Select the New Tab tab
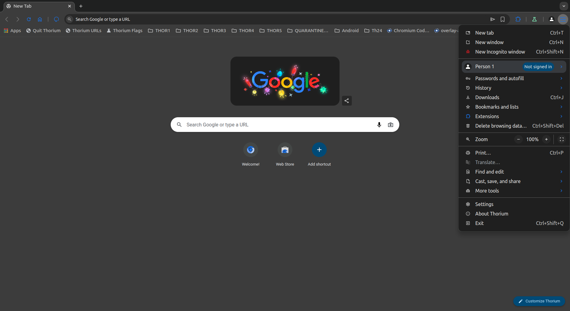The height and width of the screenshot is (311, 570). 39,6
